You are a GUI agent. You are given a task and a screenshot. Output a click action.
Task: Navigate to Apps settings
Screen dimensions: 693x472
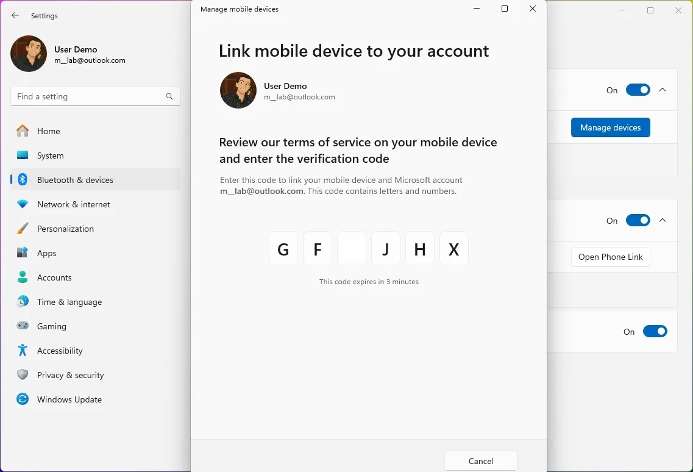click(96, 252)
